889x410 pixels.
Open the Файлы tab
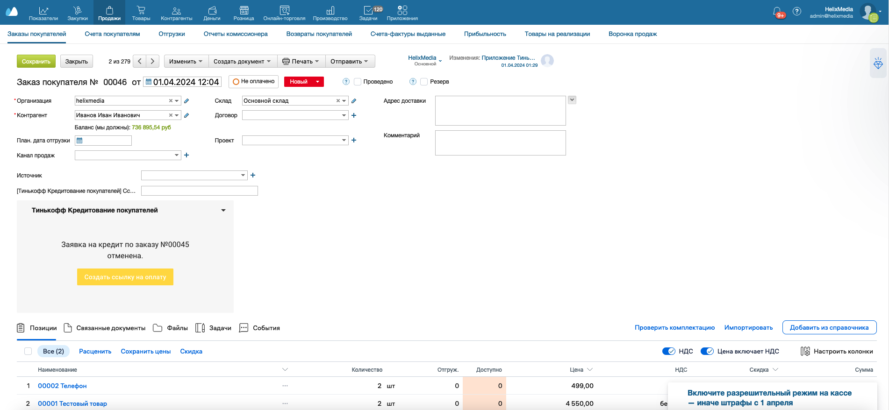point(171,328)
